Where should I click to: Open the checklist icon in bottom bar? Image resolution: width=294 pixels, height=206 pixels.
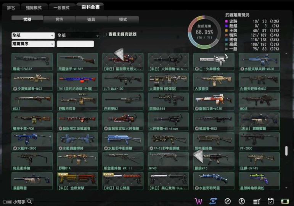click(x=257, y=201)
